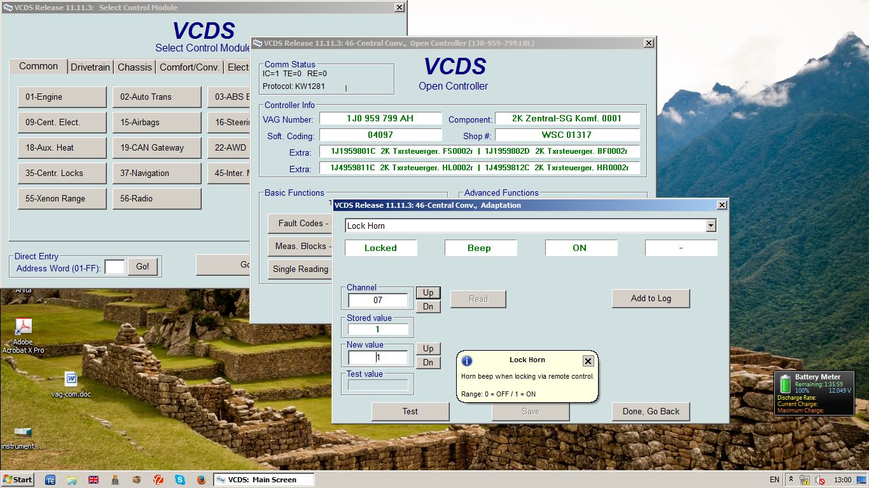Expand the Lock Horn channel dropdown
This screenshot has height=488, width=869.
tap(711, 226)
